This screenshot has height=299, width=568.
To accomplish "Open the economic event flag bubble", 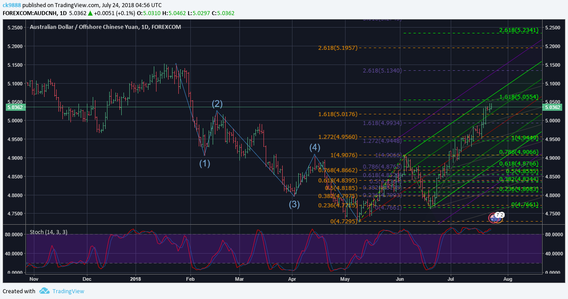I will (x=496, y=218).
